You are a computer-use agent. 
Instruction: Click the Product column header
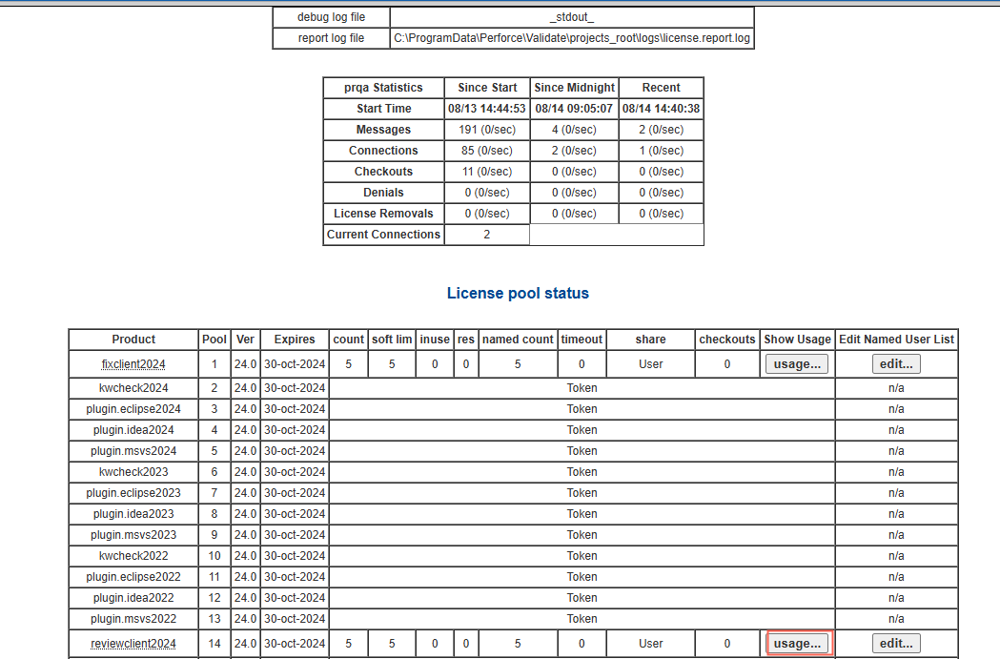pyautogui.click(x=133, y=340)
